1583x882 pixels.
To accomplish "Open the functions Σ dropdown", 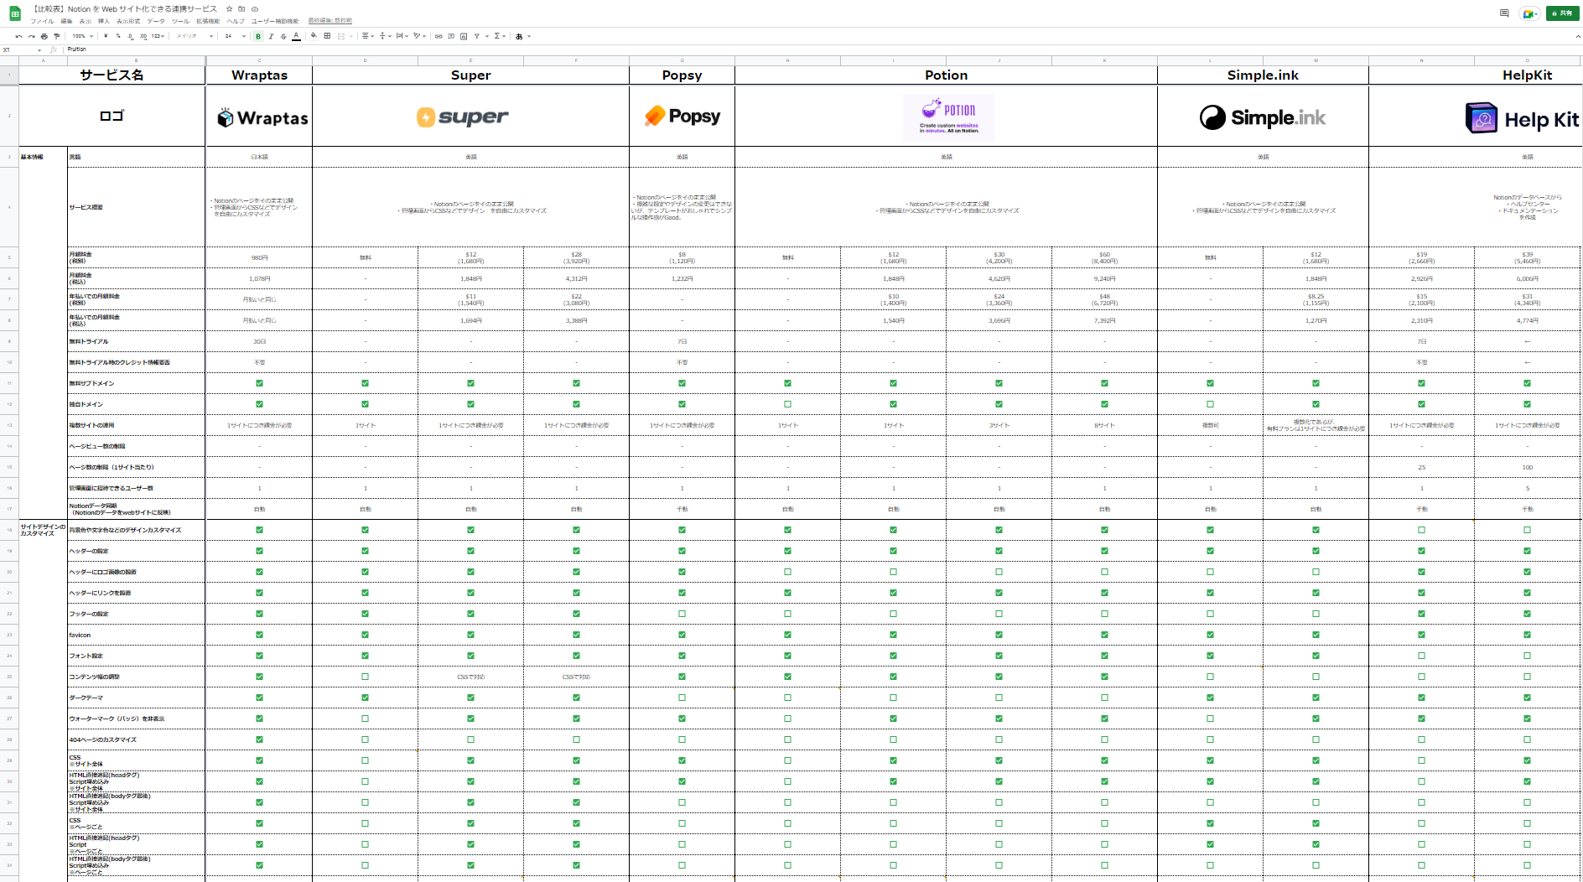I will click(500, 36).
